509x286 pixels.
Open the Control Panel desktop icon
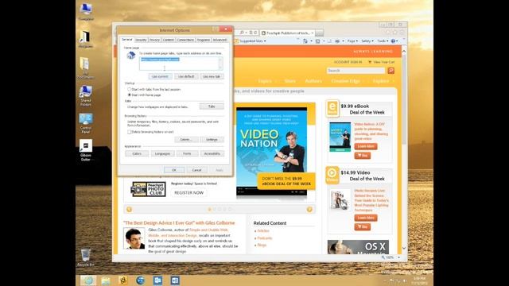tap(86, 123)
